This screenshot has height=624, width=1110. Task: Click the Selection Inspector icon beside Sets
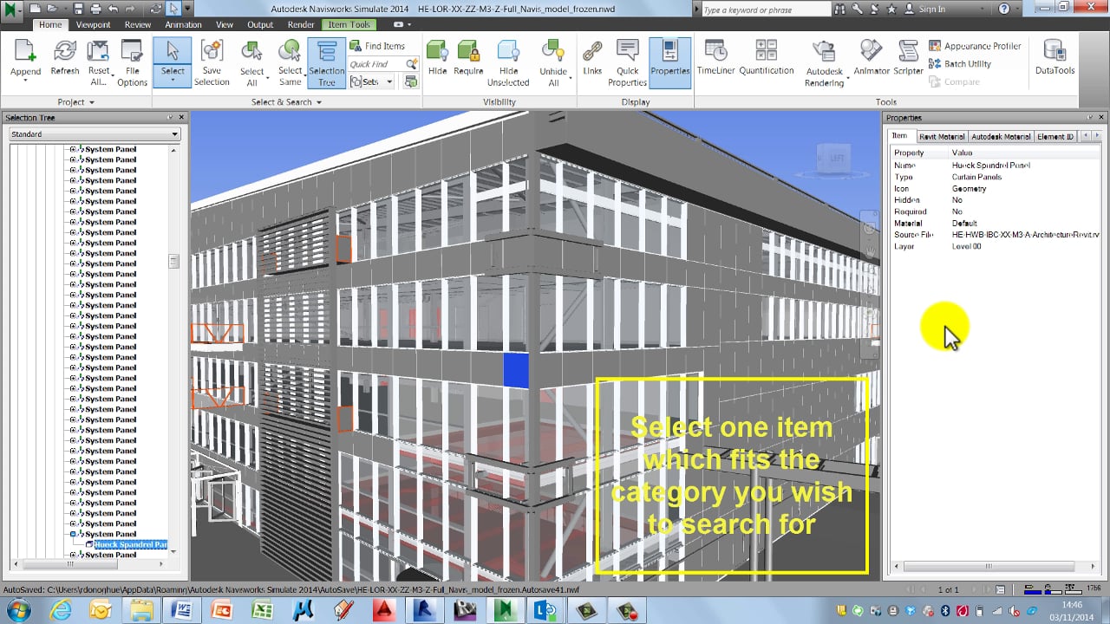coord(410,81)
